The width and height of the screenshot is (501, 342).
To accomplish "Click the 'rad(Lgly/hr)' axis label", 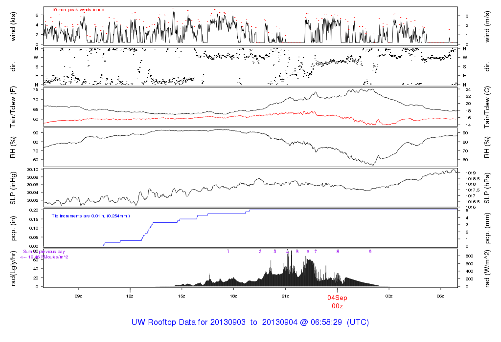I will click(x=13, y=268).
